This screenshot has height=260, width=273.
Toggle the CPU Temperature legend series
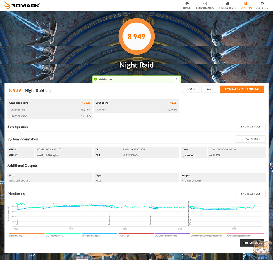(x=63, y=235)
